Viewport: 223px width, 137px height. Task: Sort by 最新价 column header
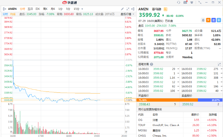click(195, 114)
